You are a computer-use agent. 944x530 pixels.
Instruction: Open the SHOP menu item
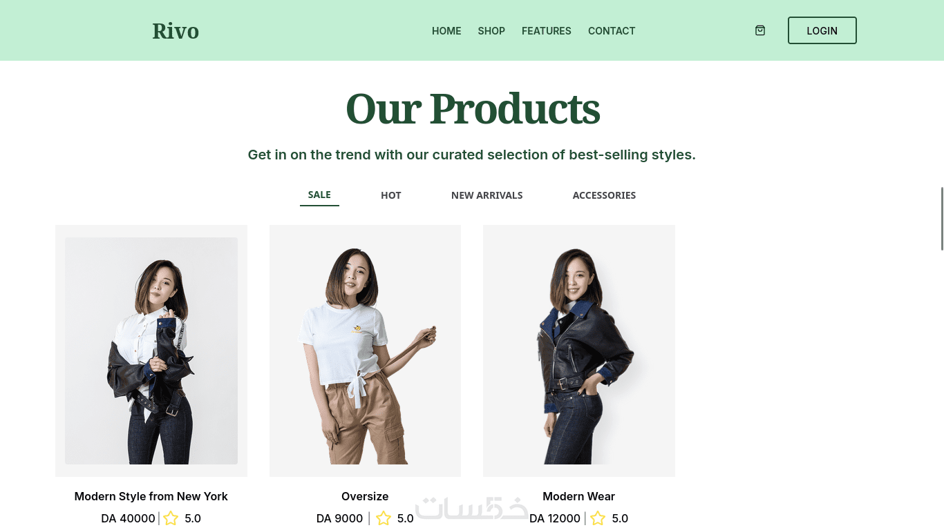[491, 31]
